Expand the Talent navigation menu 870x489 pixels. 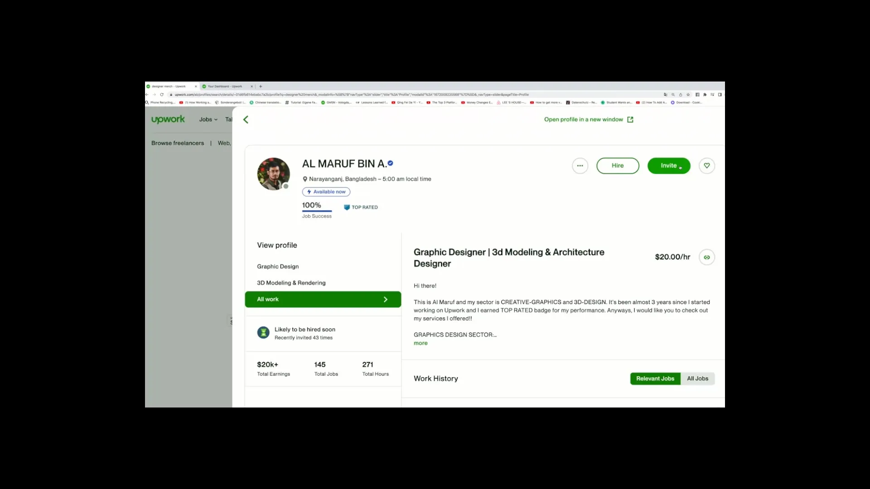(229, 119)
